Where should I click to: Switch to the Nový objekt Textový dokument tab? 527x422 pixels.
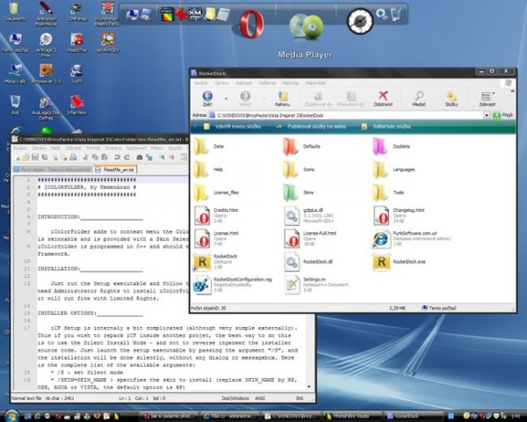(53, 170)
